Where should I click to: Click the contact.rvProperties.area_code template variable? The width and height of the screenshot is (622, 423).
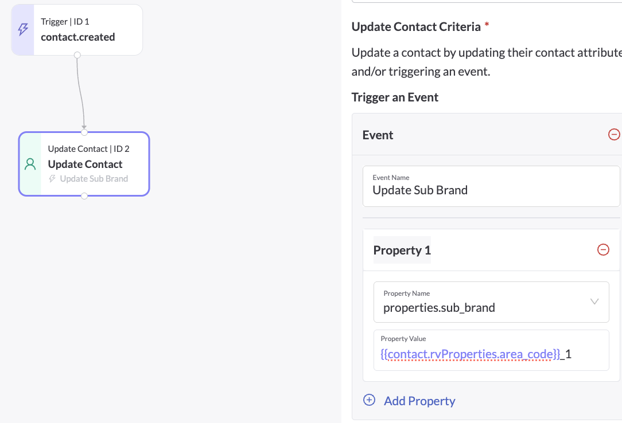point(470,354)
